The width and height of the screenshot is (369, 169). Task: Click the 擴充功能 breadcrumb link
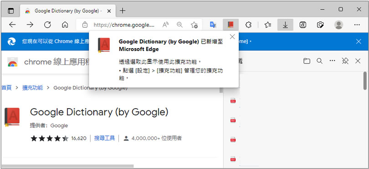(x=32, y=88)
